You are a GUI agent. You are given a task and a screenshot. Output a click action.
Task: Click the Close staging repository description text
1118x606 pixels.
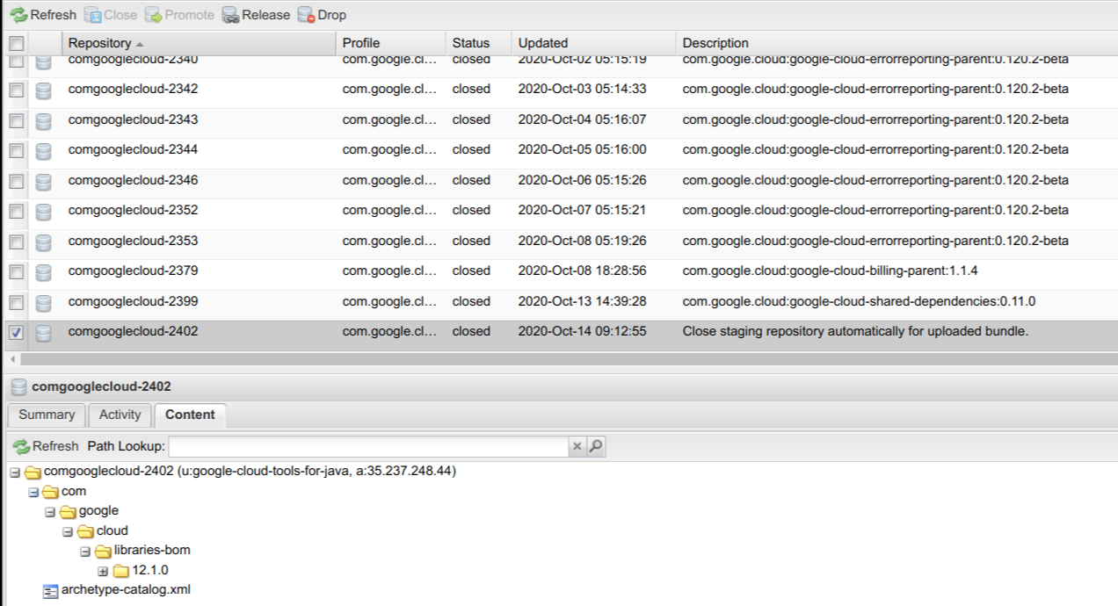point(855,332)
